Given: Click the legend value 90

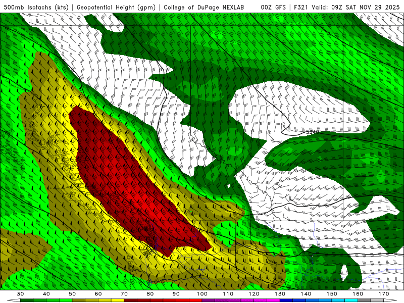Looking at the screenshot, I should pos(176,294).
